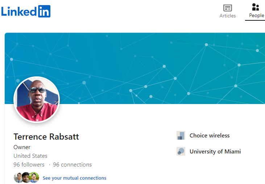The image size is (265, 184).
Task: Click the 96 followers text
Action: point(29,164)
